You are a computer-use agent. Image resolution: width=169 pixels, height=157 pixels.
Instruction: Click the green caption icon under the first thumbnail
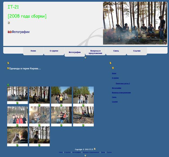[x=17, y=103]
